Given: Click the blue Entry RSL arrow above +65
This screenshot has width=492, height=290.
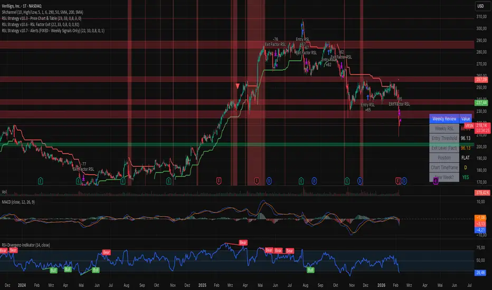Looking at the screenshot, I should pyautogui.click(x=368, y=98).
